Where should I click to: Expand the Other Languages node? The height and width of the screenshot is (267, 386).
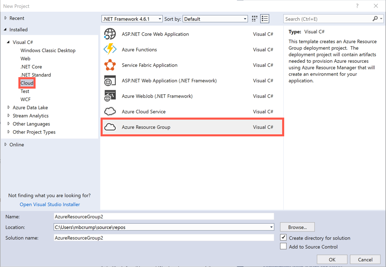click(9, 123)
